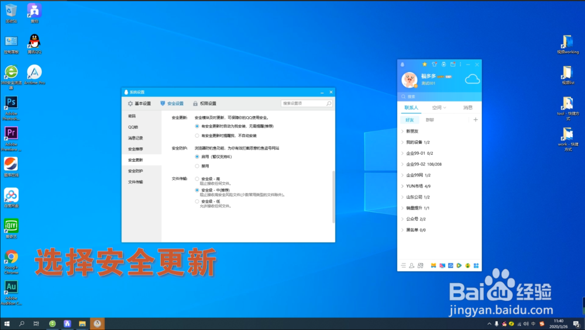Open Adobe Photoshop desktop icon

(11, 108)
